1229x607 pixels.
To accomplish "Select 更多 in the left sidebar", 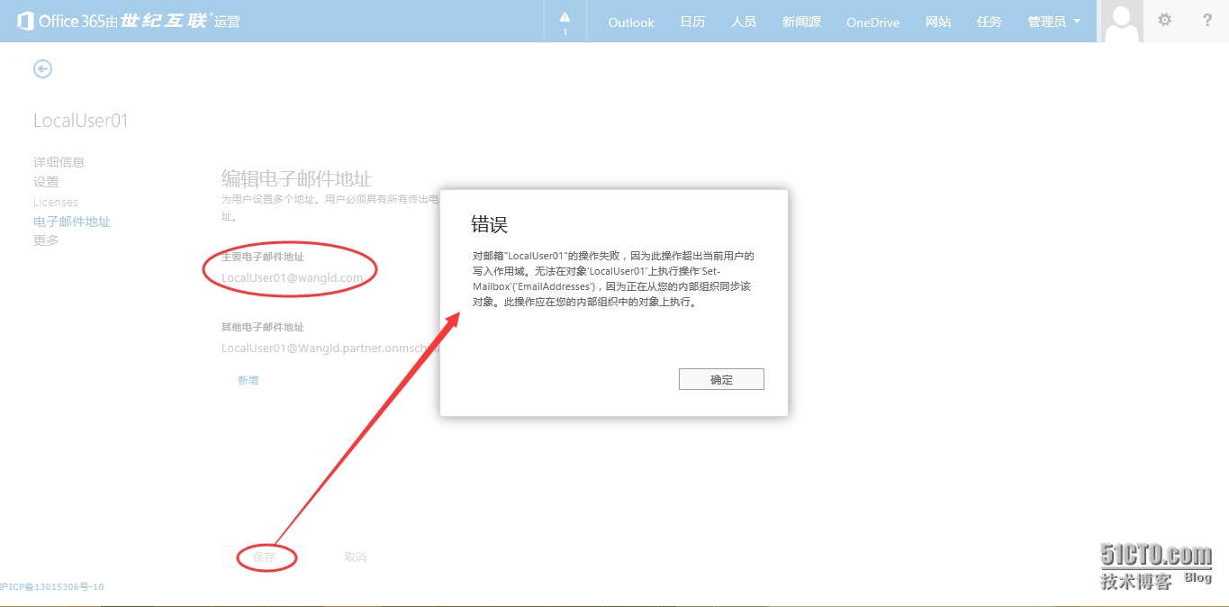I will tap(46, 240).
